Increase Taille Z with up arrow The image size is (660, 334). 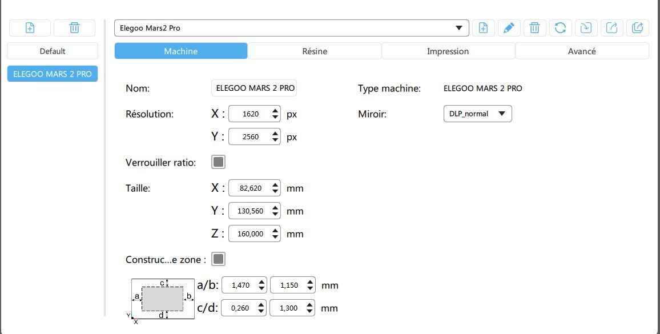pyautogui.click(x=275, y=231)
